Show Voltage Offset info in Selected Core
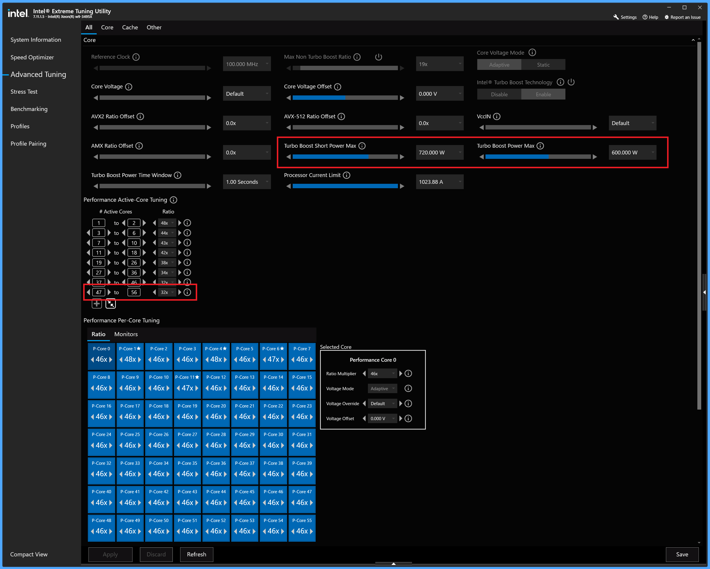710x569 pixels. click(408, 419)
